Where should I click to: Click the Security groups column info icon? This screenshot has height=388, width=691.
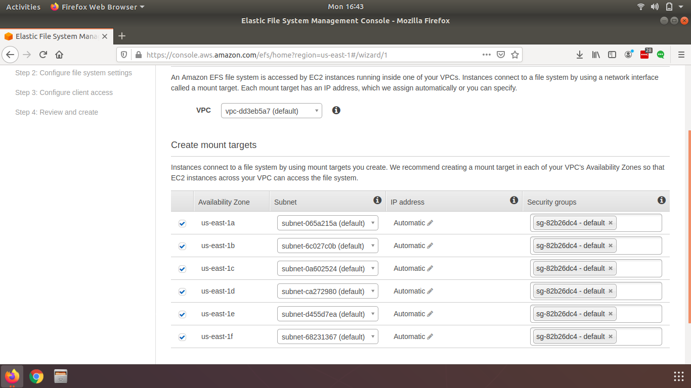661,201
